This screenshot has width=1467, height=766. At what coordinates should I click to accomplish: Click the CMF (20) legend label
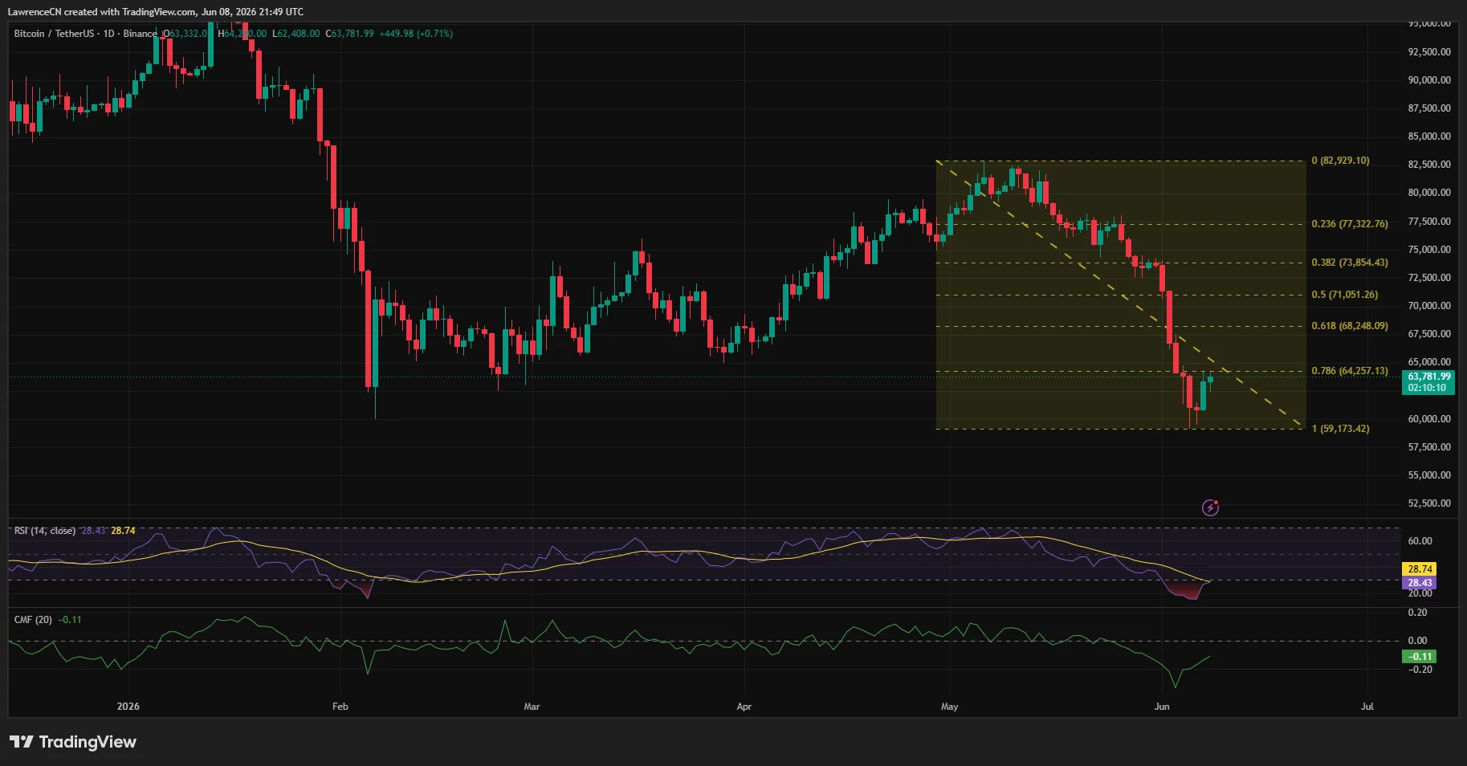[33, 620]
